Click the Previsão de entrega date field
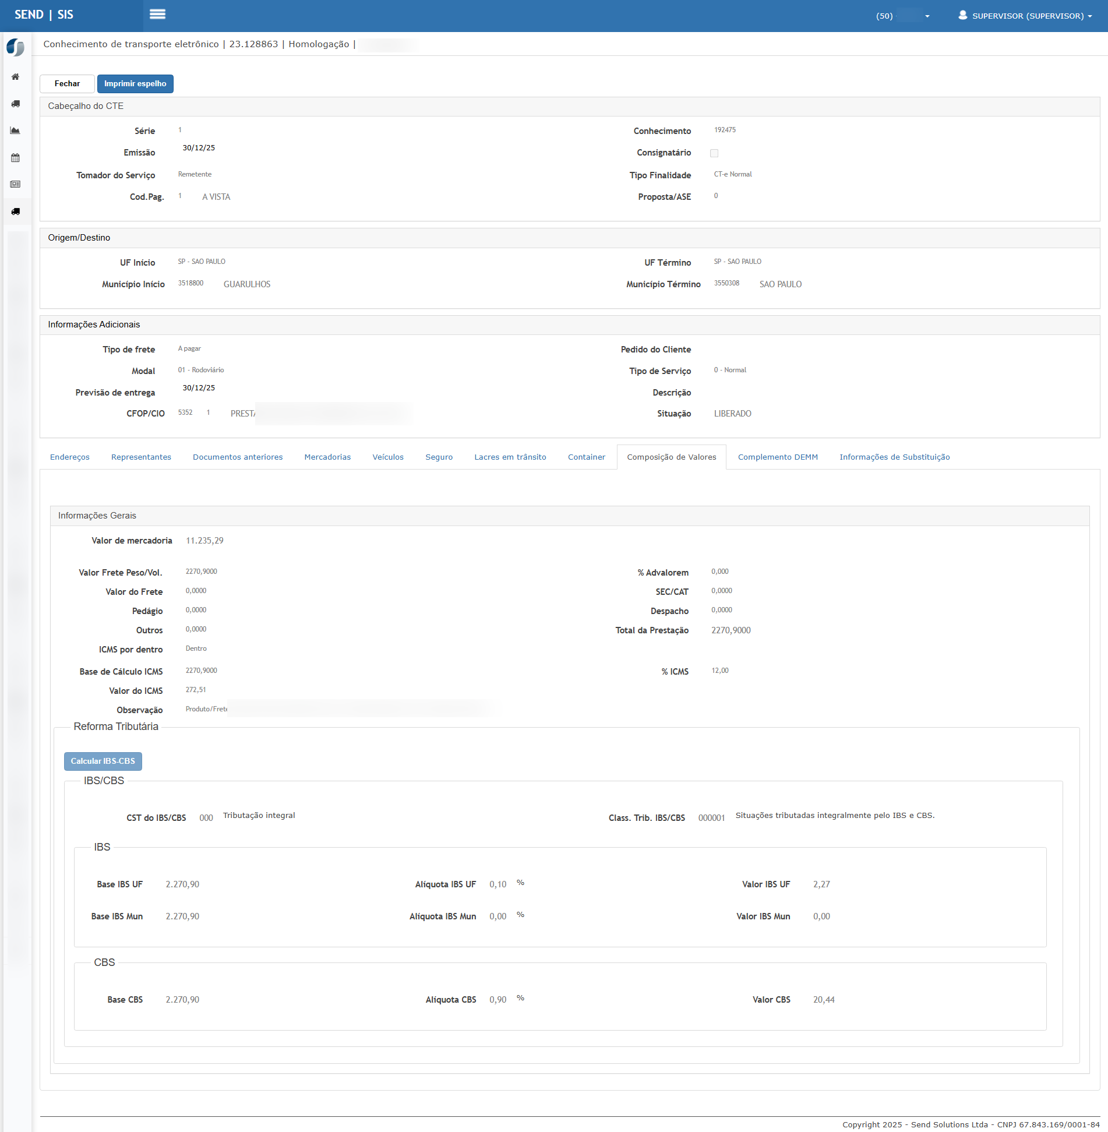1108x1132 pixels. (x=199, y=388)
